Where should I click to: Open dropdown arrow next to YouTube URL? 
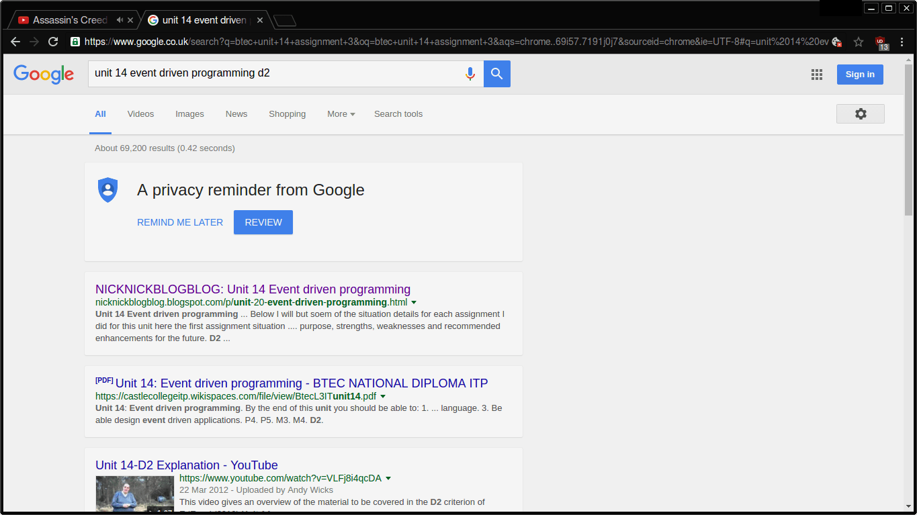(388, 479)
